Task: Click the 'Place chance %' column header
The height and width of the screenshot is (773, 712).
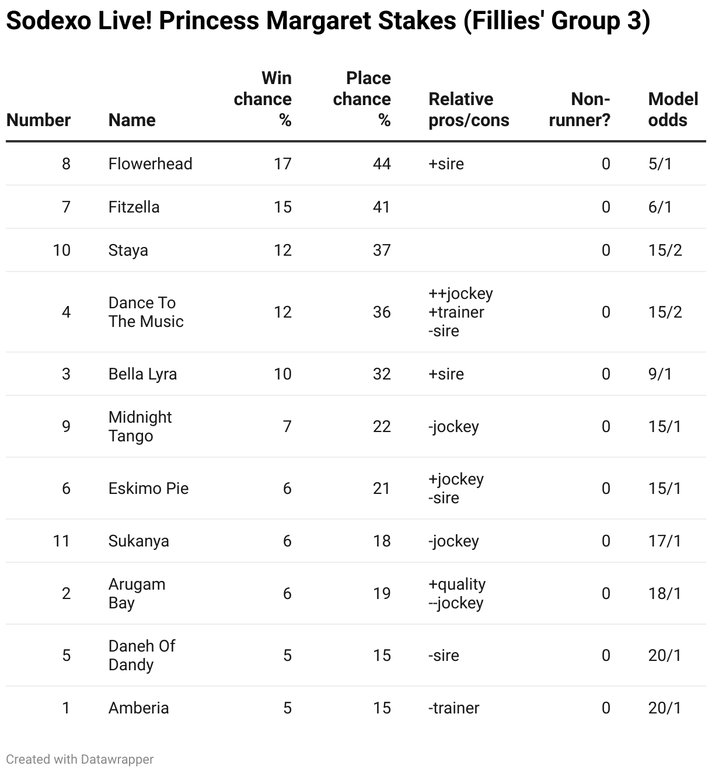Action: click(x=362, y=99)
